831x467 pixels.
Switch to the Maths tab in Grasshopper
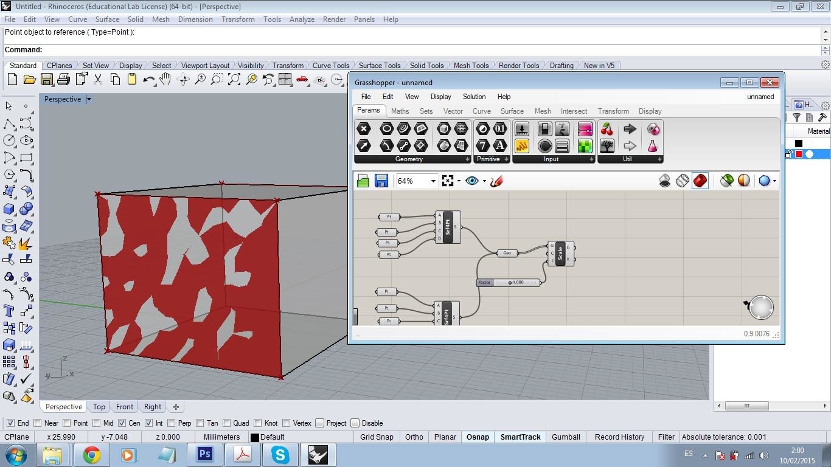pyautogui.click(x=400, y=111)
